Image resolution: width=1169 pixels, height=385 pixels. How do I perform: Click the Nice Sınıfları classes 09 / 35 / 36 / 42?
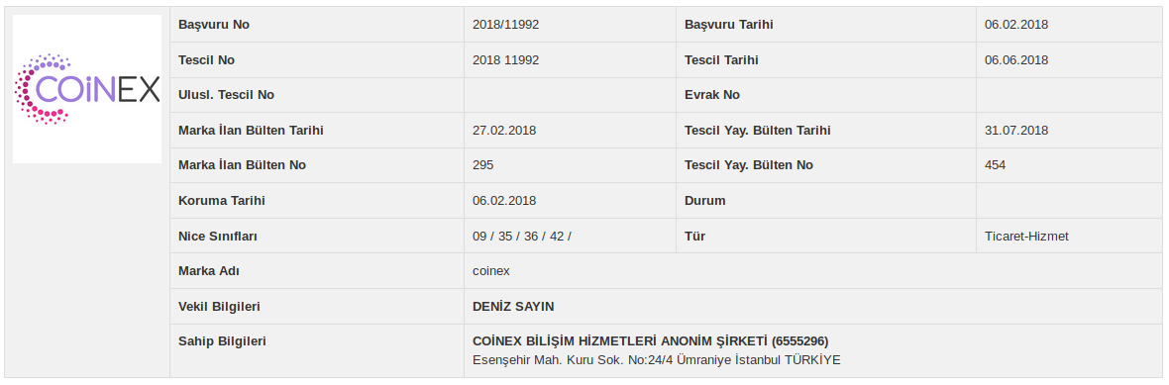[x=522, y=237]
